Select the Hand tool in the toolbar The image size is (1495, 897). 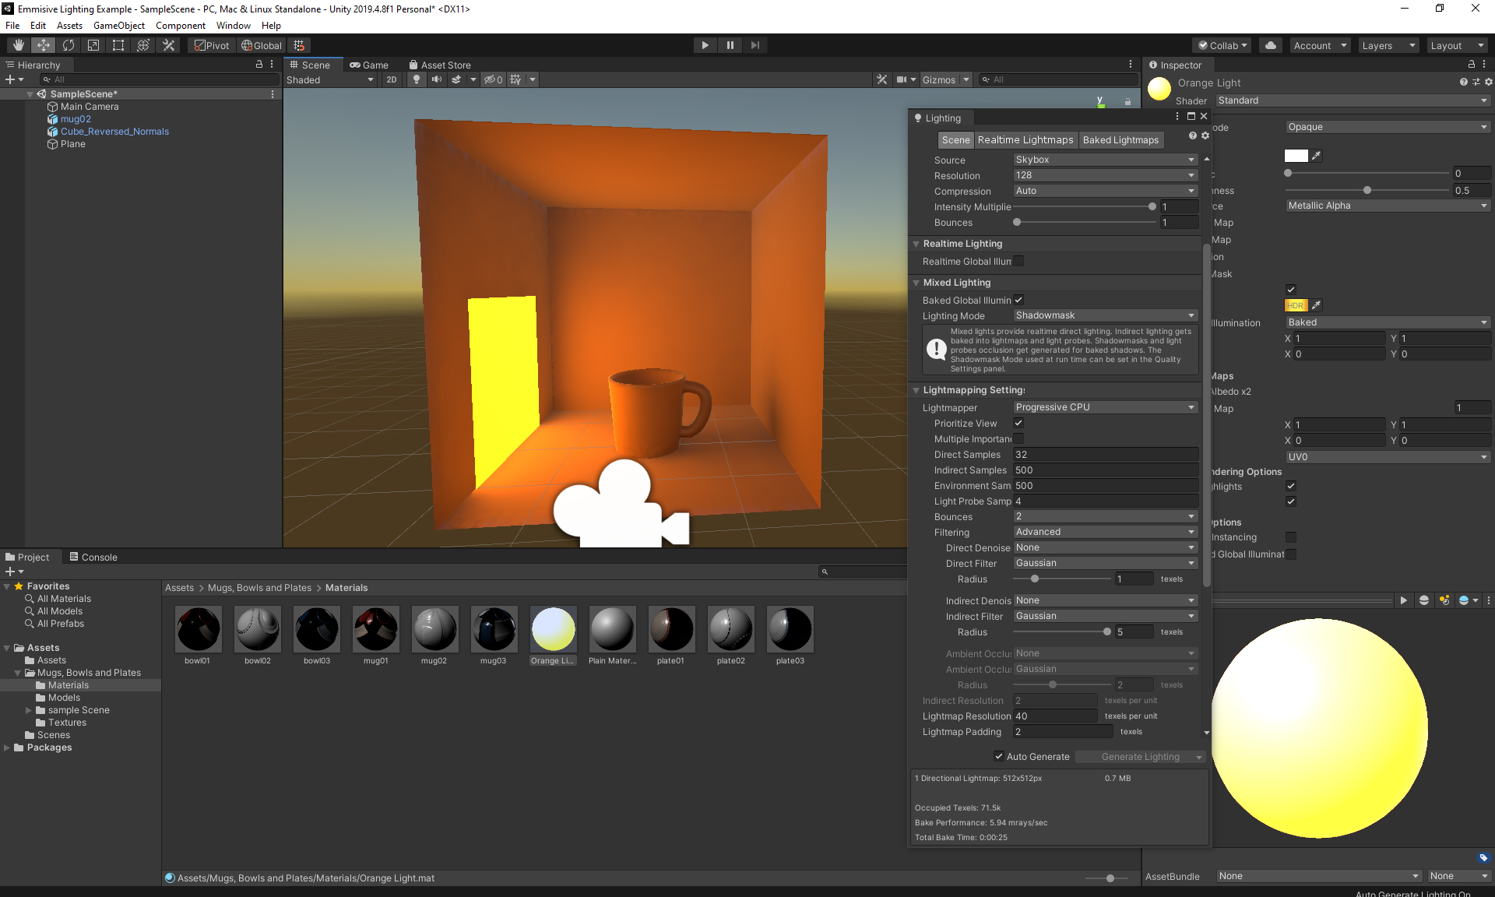17,44
